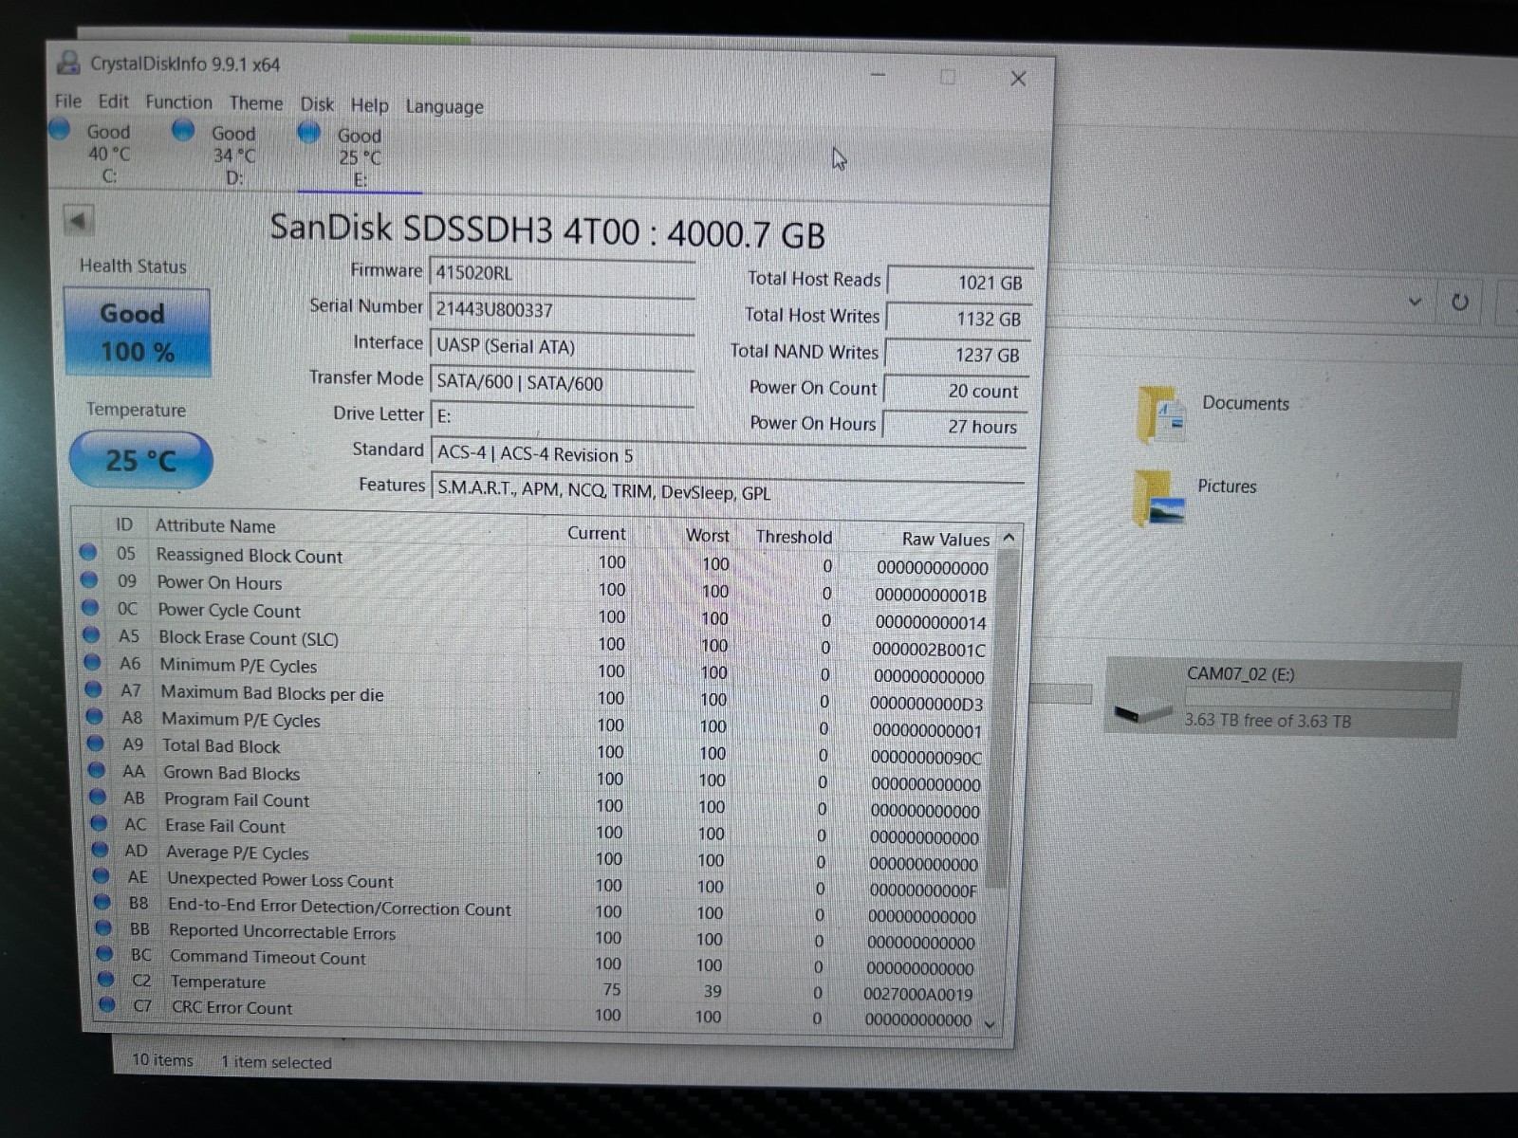Viewport: 1518px width, 1138px height.
Task: Open the Edit menu
Action: [113, 101]
